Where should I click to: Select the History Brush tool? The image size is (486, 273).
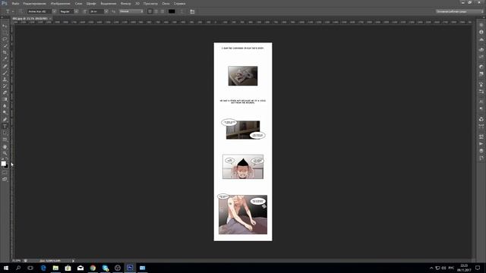[5, 86]
